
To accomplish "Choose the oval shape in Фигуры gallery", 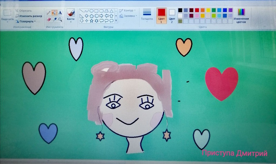I will [x=92, y=11].
